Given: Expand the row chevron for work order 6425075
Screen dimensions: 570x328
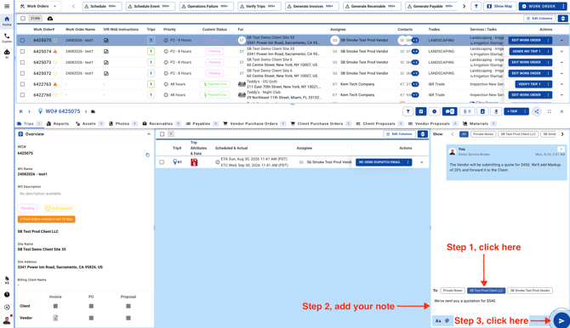Looking at the screenshot, I should [561, 40].
